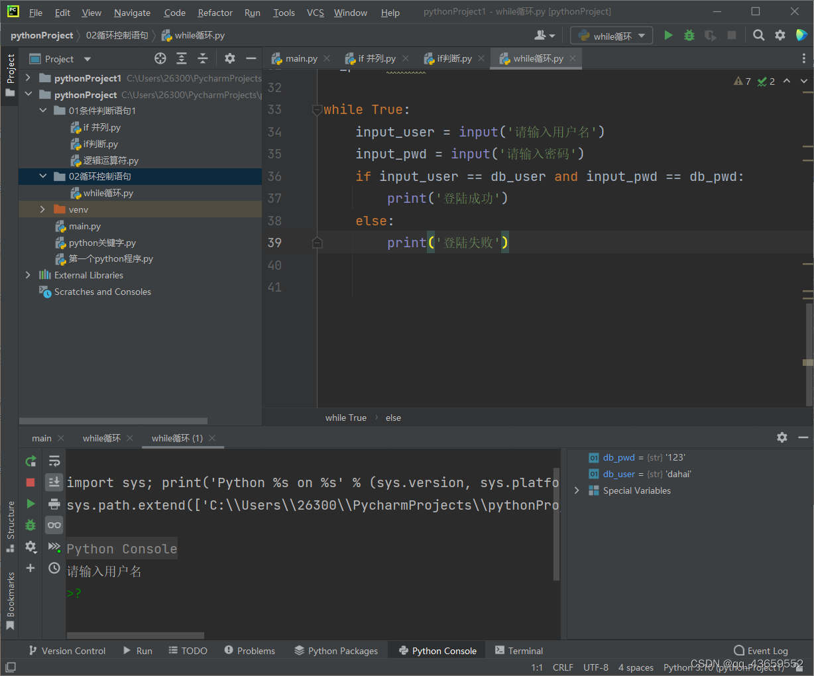Stop the Python Console with the red square

30,482
